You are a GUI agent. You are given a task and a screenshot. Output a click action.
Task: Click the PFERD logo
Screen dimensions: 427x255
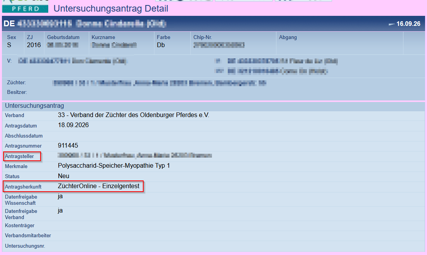click(x=25, y=7)
